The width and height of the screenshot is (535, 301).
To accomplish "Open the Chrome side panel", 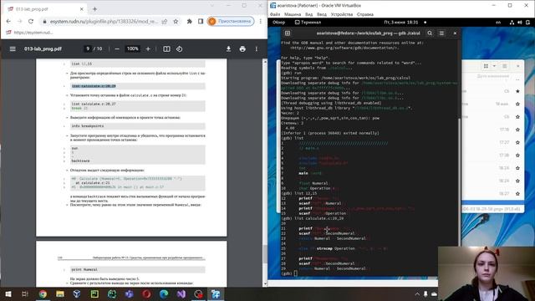I will tap(201, 21).
